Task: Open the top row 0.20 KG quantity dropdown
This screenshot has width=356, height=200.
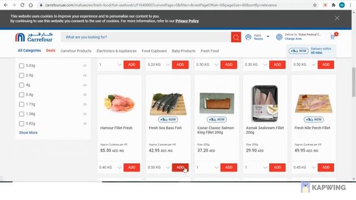Action: (159, 64)
